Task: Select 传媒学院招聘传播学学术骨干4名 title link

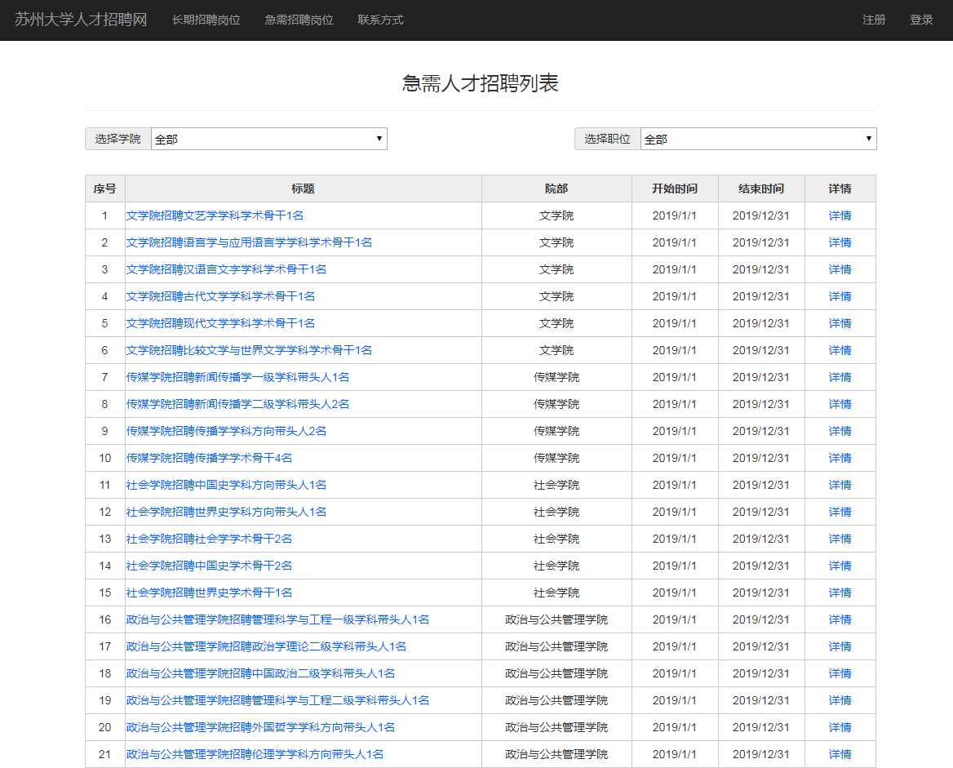Action: click(209, 458)
